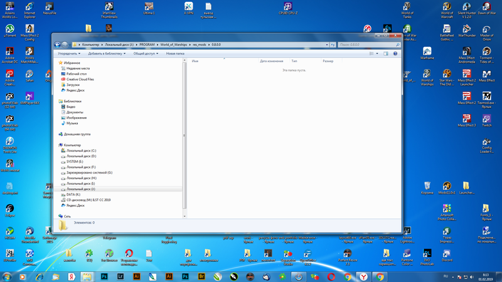Open the Корзина recycle bin icon

(427, 188)
